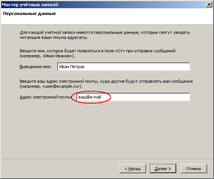Place cursor in ваш@e-mail text
Viewport: 214px width, 179px height.
(90, 97)
